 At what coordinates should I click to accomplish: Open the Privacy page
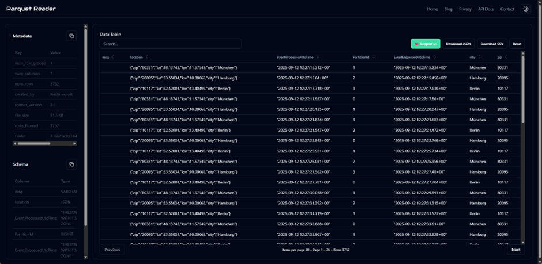tap(465, 9)
